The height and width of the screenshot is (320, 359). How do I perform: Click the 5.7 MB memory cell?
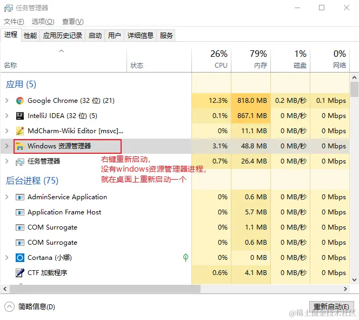[x=251, y=212]
